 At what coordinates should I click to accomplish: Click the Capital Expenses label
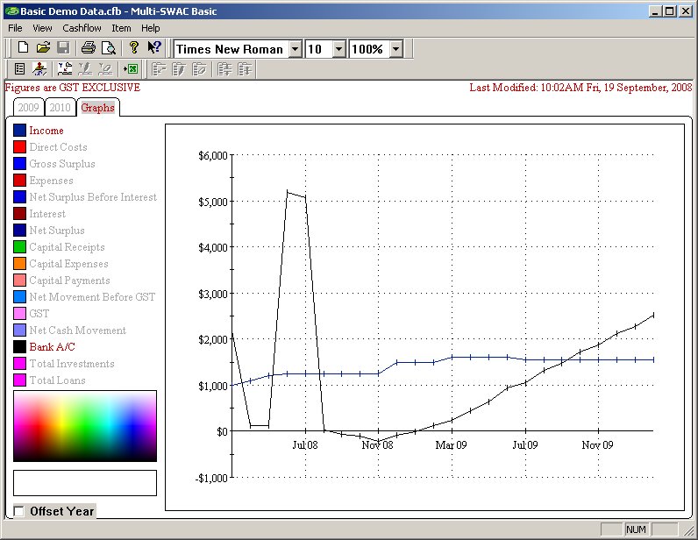[x=68, y=264]
